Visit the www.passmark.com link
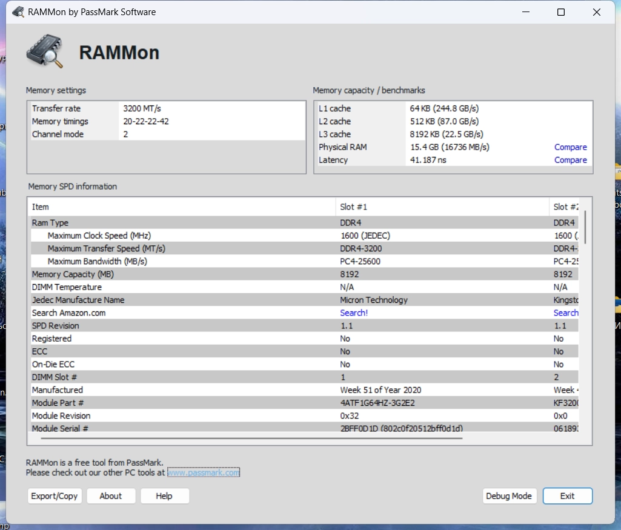 pos(204,472)
